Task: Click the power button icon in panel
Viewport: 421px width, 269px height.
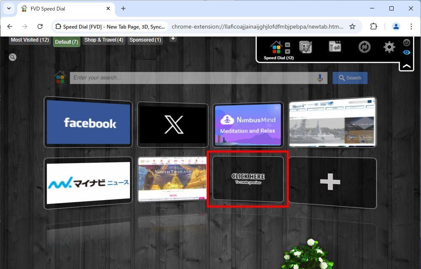Action: (x=407, y=42)
